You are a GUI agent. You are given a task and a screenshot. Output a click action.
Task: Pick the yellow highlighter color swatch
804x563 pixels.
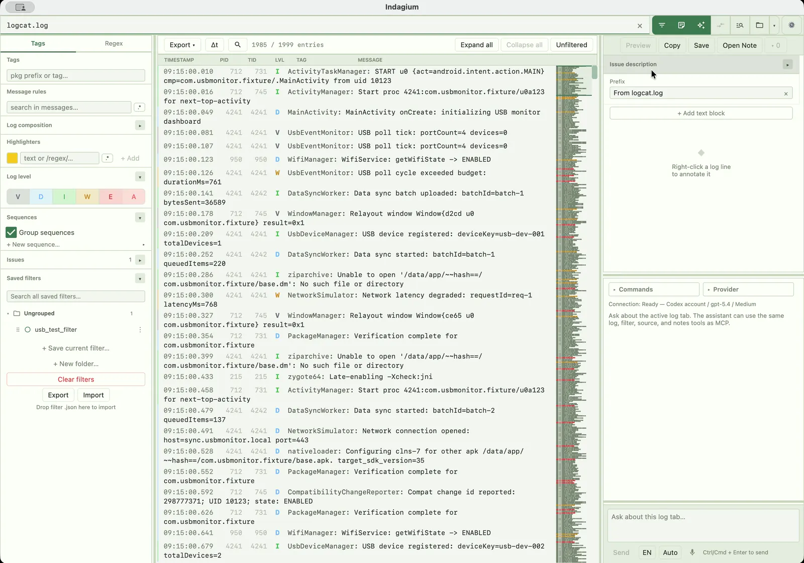12,158
